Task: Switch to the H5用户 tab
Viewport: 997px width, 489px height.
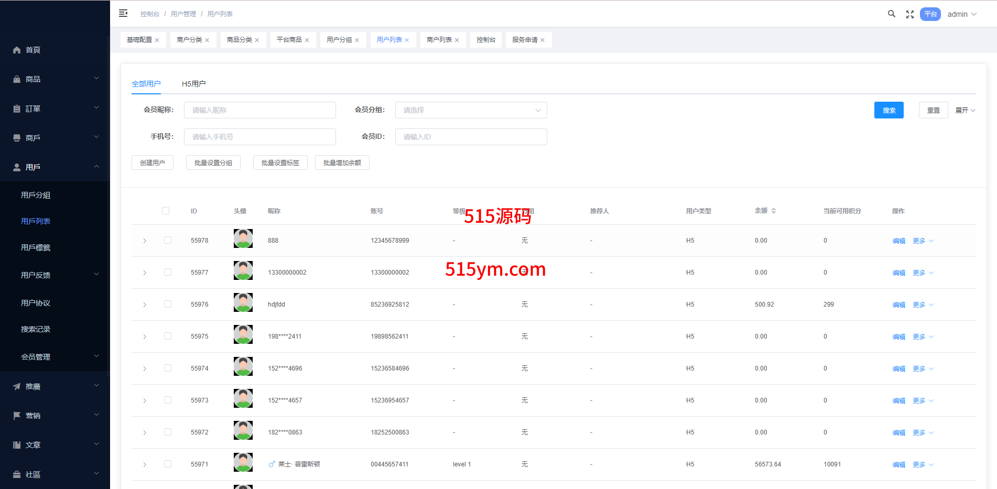Action: pyautogui.click(x=193, y=84)
